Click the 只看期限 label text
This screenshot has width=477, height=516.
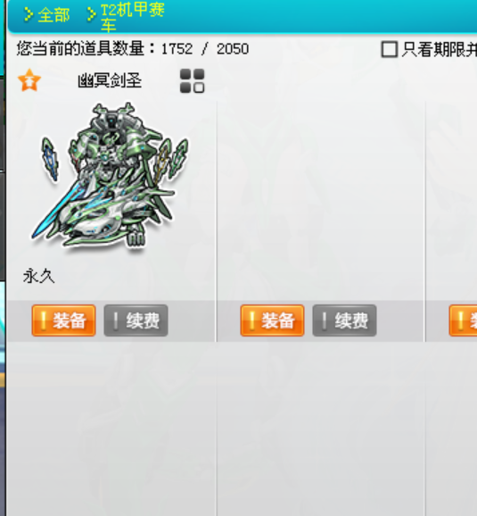pyautogui.click(x=440, y=49)
